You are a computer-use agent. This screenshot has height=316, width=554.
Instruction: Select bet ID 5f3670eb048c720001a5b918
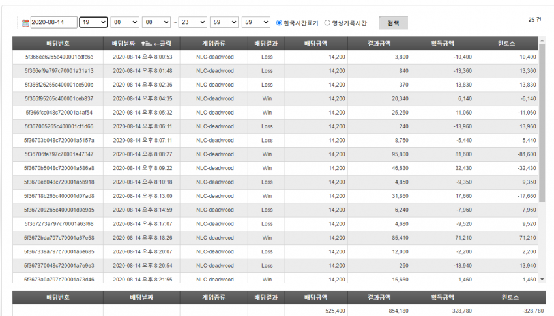tap(59, 182)
